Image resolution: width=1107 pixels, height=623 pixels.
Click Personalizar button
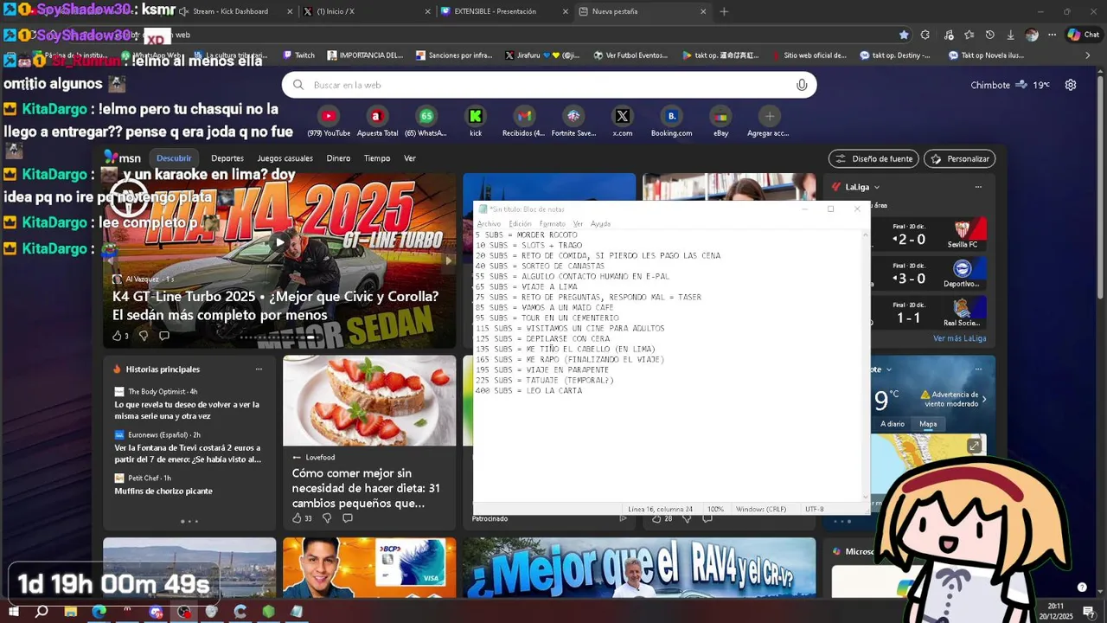click(959, 159)
